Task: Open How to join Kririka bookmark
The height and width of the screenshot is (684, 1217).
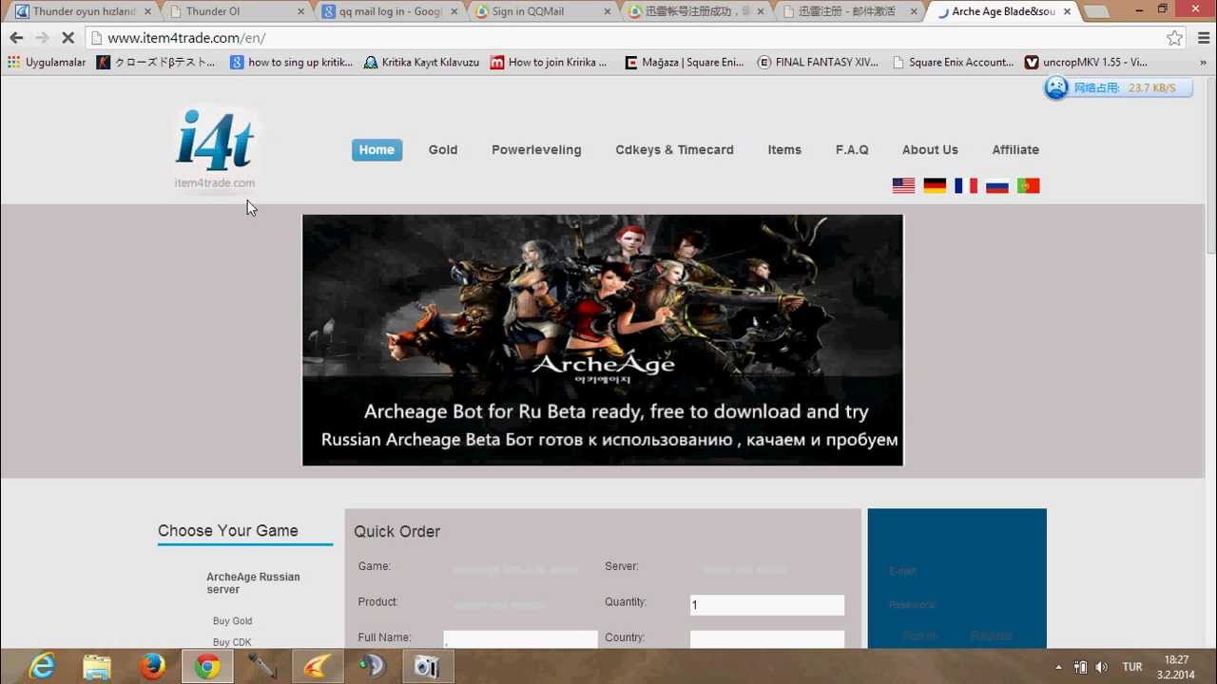Action: tap(549, 63)
